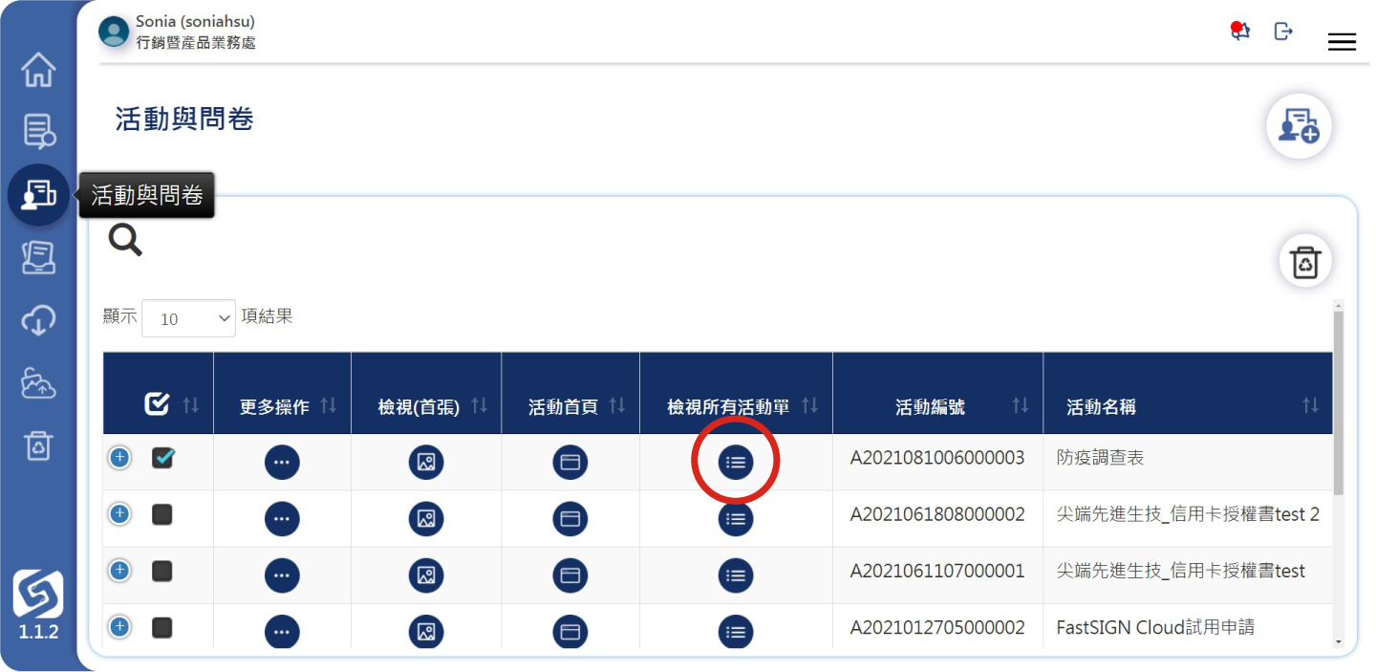Open activity homepage for FastSIGN Cloud試用申請

[x=570, y=631]
